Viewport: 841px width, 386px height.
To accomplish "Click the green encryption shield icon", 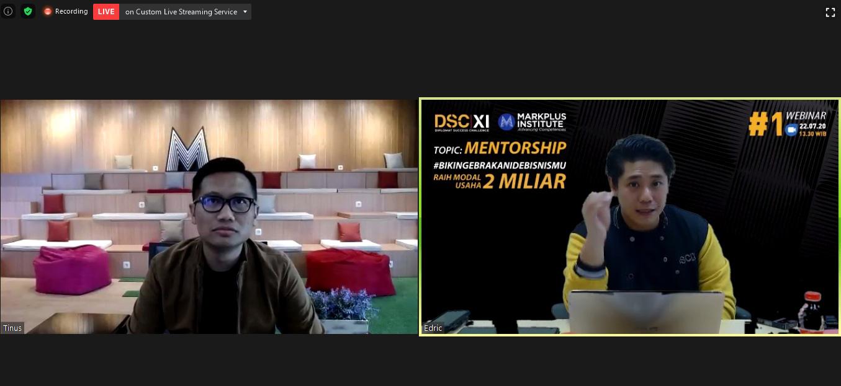I will 27,11.
